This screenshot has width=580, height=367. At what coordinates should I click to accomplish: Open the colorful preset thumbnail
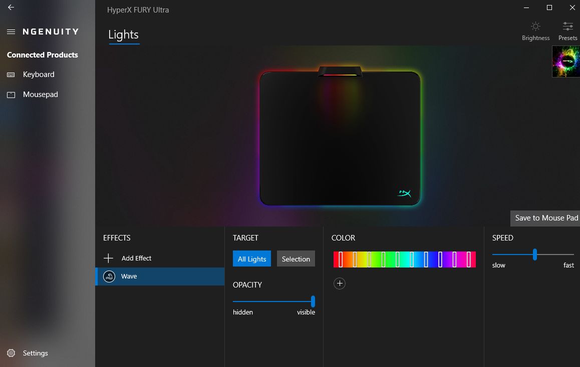(566, 61)
